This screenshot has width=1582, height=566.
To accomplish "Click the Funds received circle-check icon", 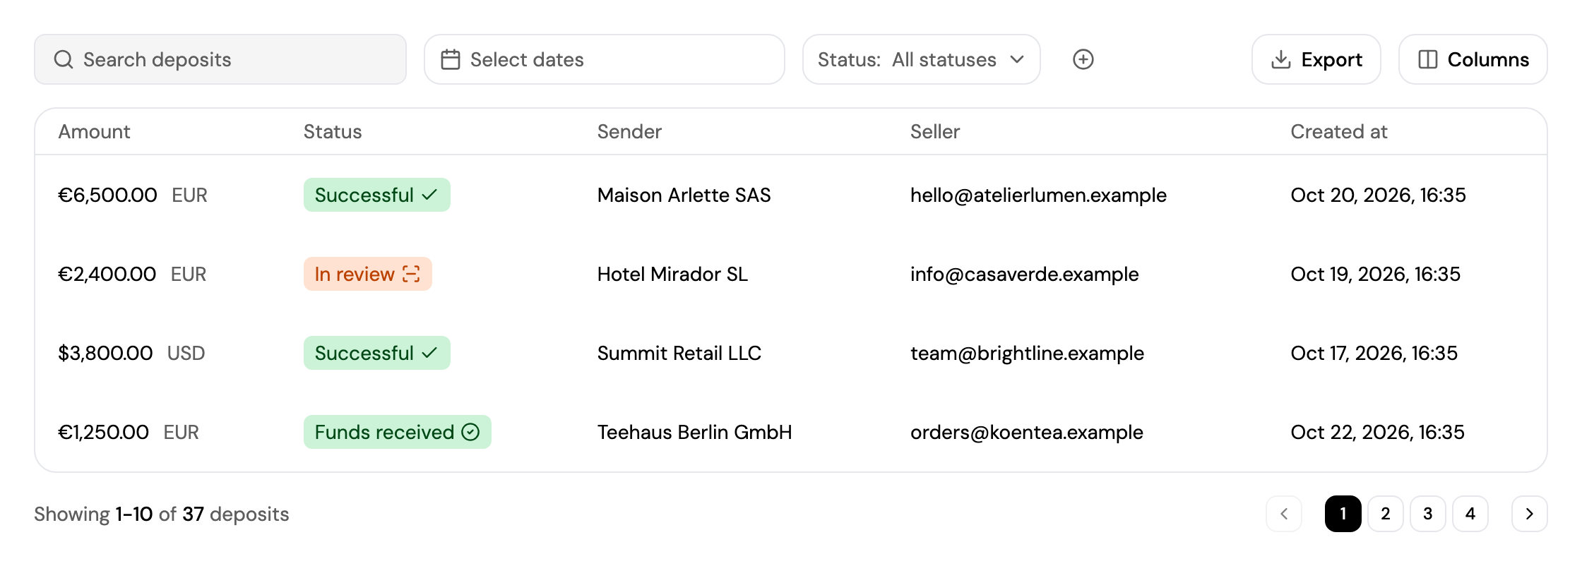I will (470, 432).
